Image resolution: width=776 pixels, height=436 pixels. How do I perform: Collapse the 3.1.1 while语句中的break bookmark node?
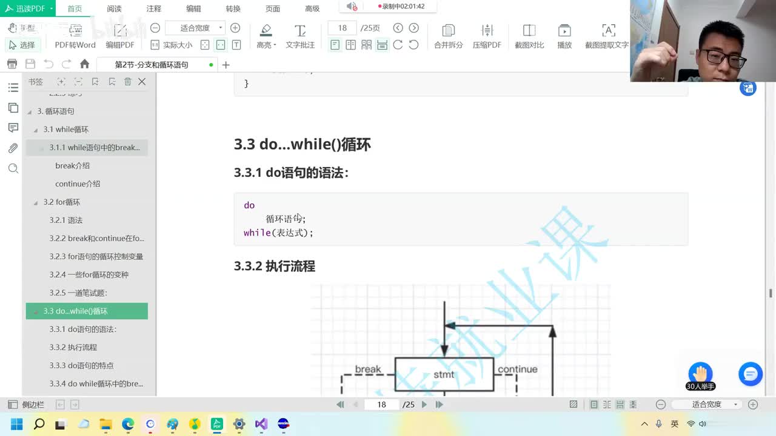click(x=42, y=148)
